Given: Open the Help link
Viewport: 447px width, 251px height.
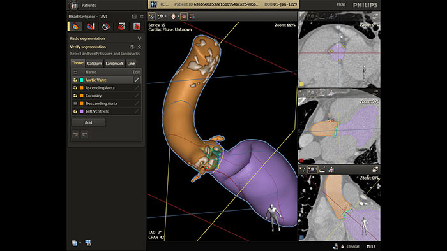Looking at the screenshot, I should click(341, 4).
